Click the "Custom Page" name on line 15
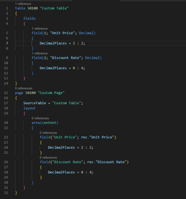The image size is (186, 199). tap(53, 93)
